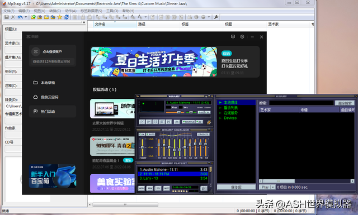Click folder with green check icon in Mp3tag
This screenshot has width=358, height=215.
pyautogui.click(x=33, y=17)
